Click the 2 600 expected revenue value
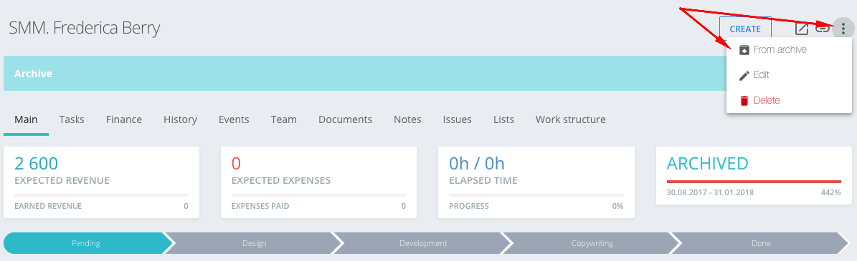 36,164
